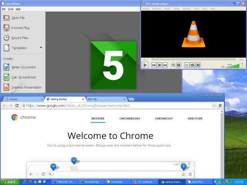This screenshot has width=247, height=185.
Task: Click the VLC volume slider
Action: pyautogui.click(x=234, y=66)
